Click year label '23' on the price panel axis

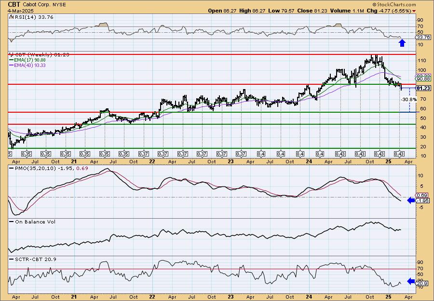pos(231,161)
